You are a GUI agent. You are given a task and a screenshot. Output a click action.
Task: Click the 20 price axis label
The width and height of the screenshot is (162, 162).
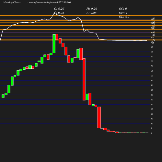click(152, 114)
